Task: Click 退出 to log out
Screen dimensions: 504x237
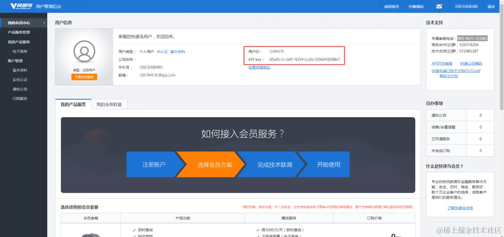Action: [x=491, y=6]
